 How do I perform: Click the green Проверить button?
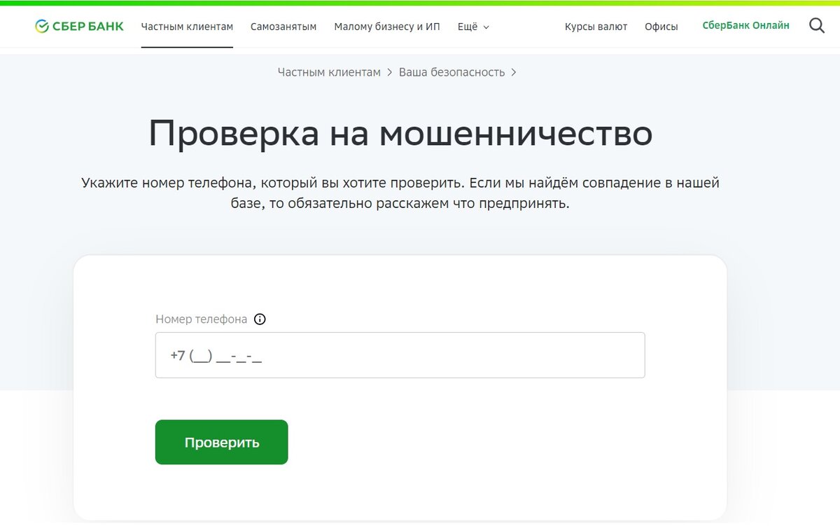(x=221, y=442)
